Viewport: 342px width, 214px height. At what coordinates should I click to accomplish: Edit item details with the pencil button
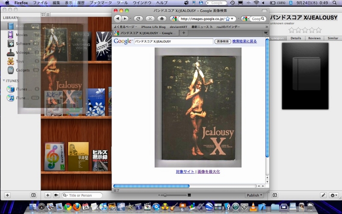tap(323, 195)
